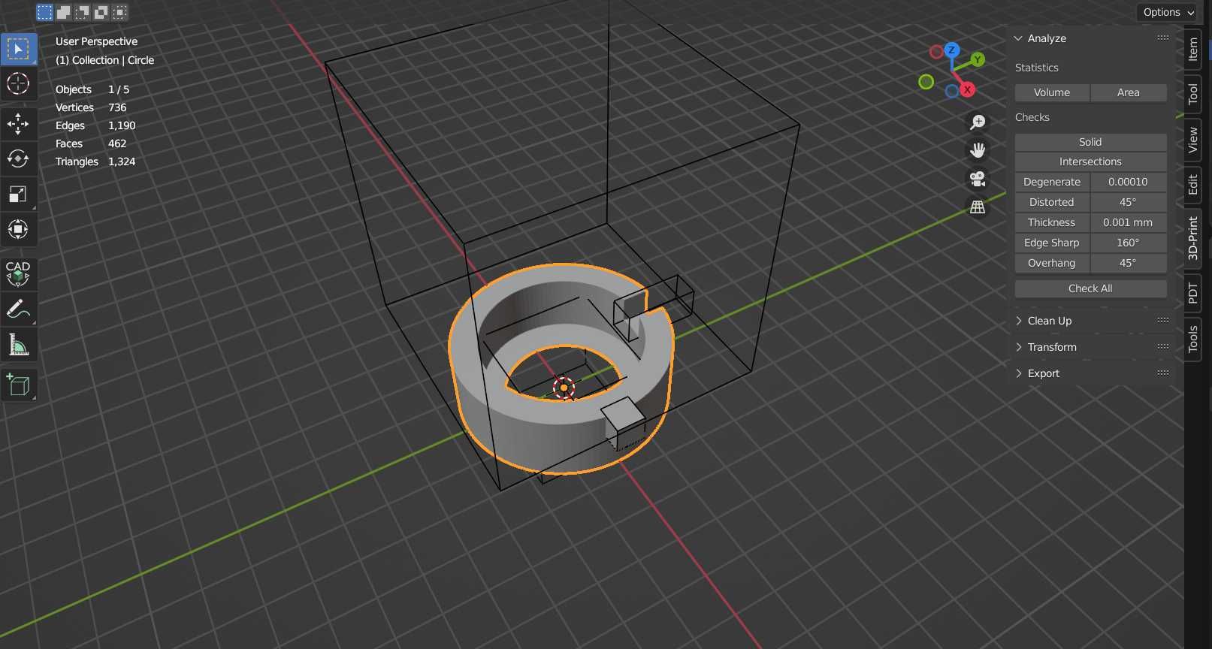Run the Solid check
Image resolution: width=1212 pixels, height=649 pixels.
(1090, 142)
